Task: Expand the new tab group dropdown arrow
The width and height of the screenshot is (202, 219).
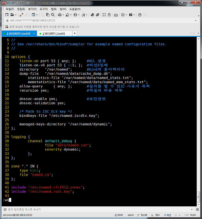Action: tap(126, 15)
